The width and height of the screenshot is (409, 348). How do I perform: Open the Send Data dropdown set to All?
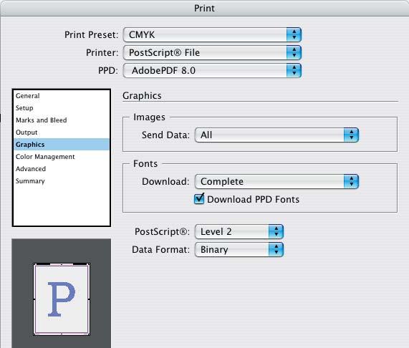point(276,135)
